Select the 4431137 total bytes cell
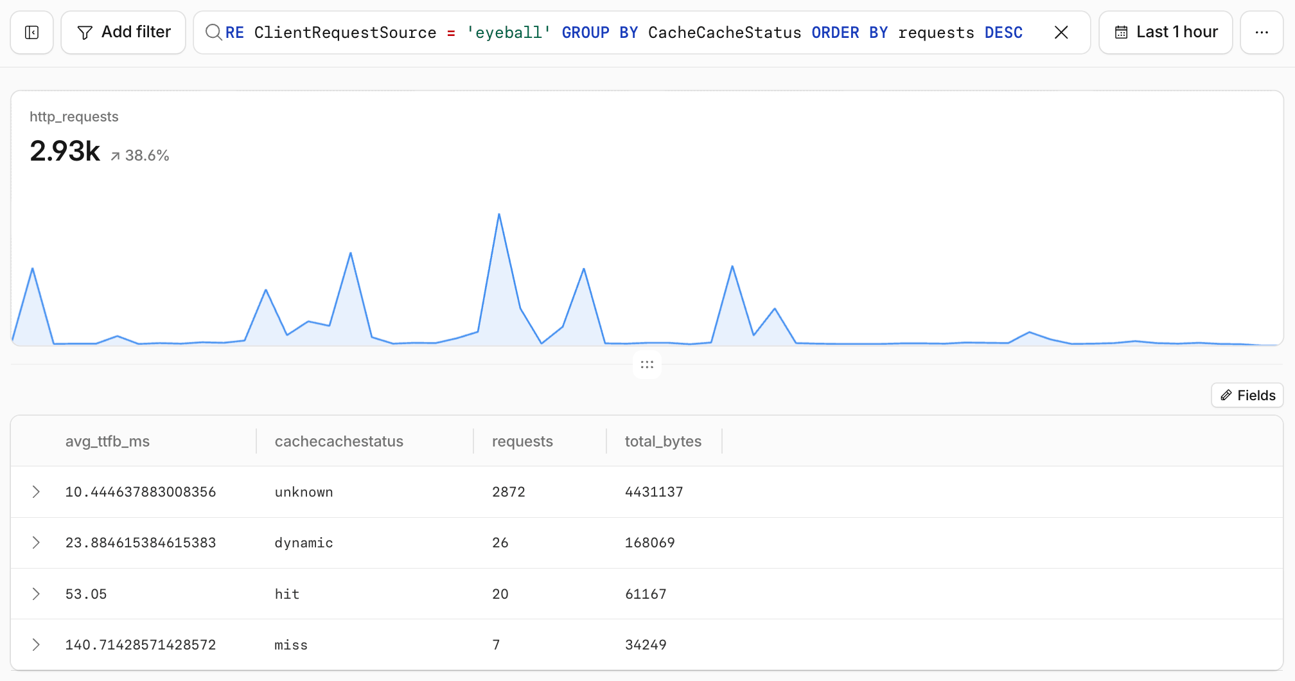 [654, 492]
